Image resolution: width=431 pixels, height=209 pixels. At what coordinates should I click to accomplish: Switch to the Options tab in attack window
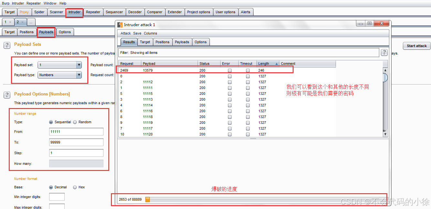(200, 42)
